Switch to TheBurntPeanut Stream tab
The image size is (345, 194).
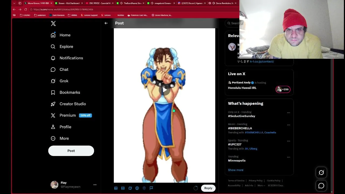point(131,3)
